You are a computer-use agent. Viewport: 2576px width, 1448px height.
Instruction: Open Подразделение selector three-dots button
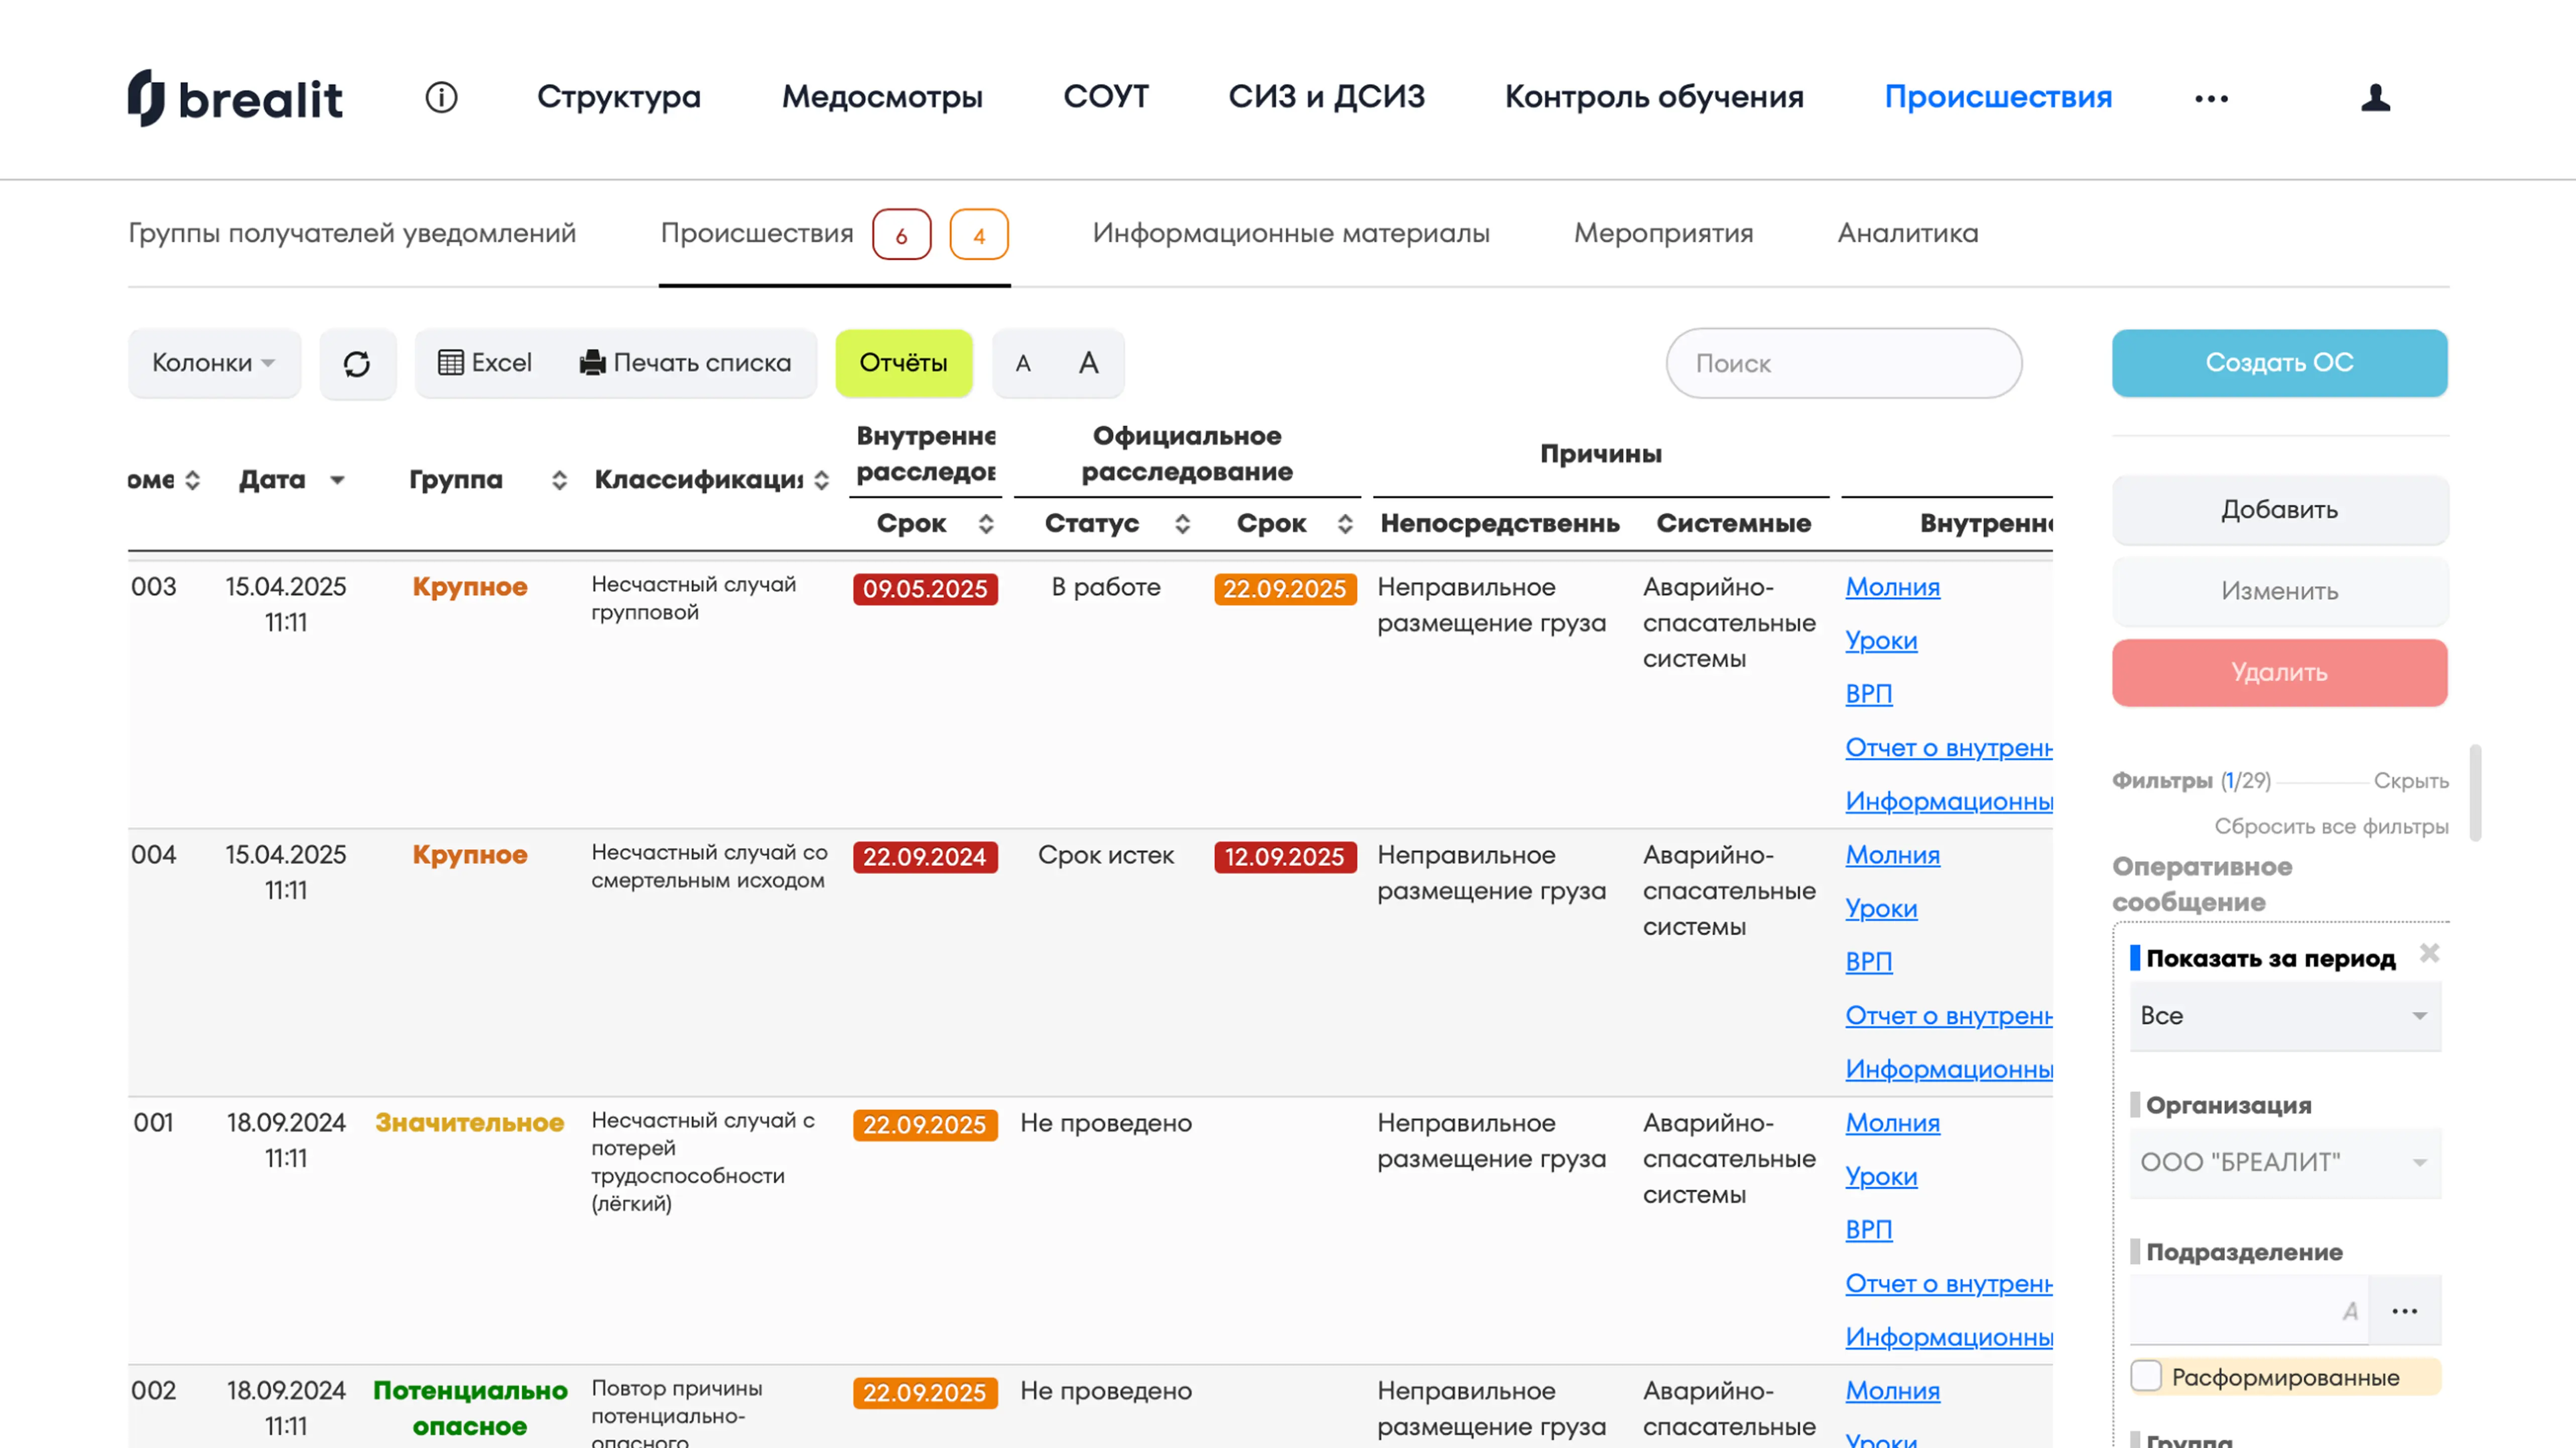pyautogui.click(x=2405, y=1310)
